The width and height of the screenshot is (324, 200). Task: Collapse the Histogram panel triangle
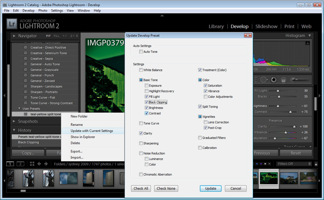pos(310,36)
